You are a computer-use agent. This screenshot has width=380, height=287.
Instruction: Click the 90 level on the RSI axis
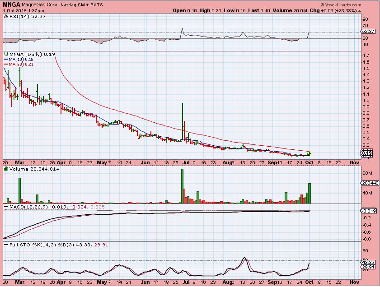pos(366,19)
